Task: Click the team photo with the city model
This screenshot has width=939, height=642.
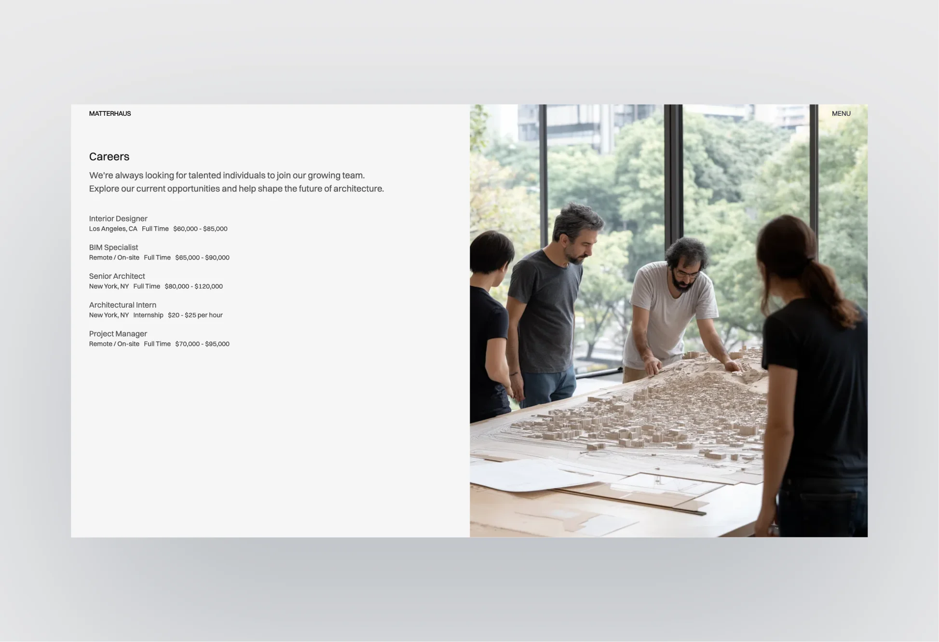Action: pos(668,320)
